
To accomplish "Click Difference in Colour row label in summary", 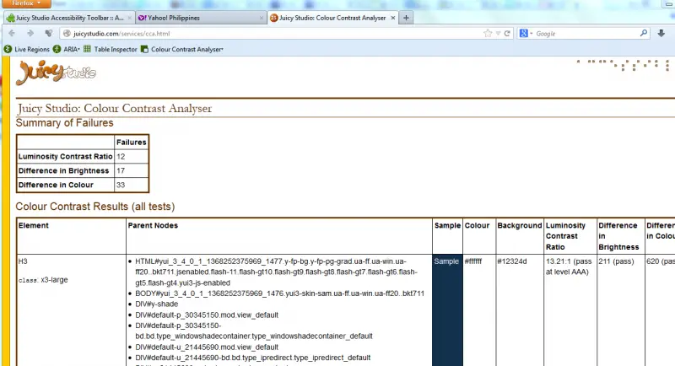I will click(56, 185).
